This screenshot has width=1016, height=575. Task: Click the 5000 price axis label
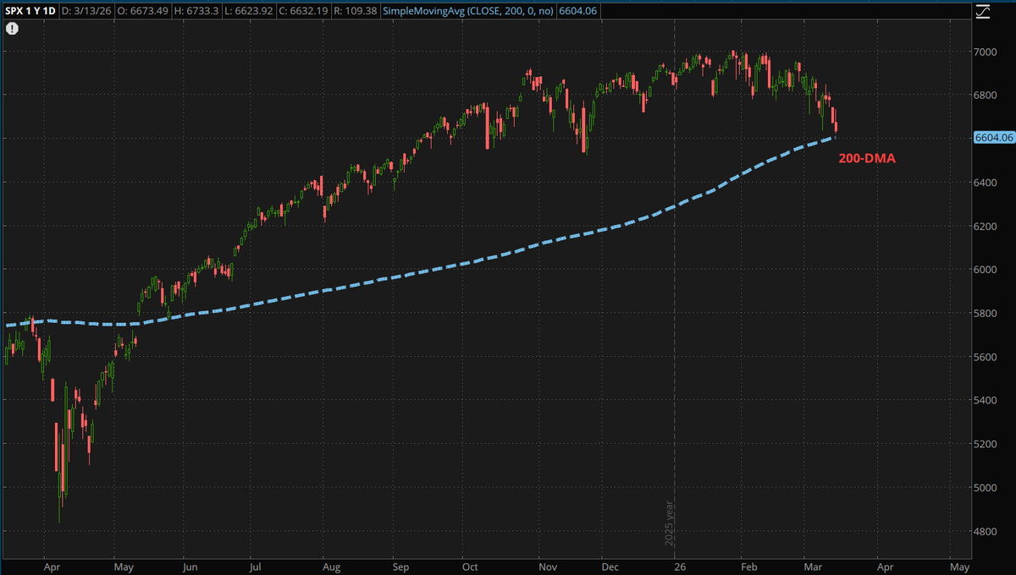[x=986, y=488]
